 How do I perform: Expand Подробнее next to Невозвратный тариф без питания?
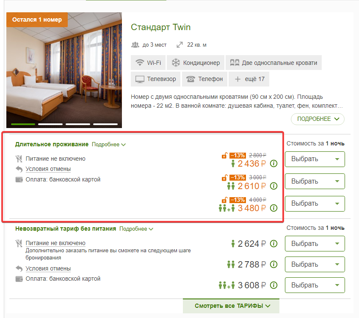136,229
